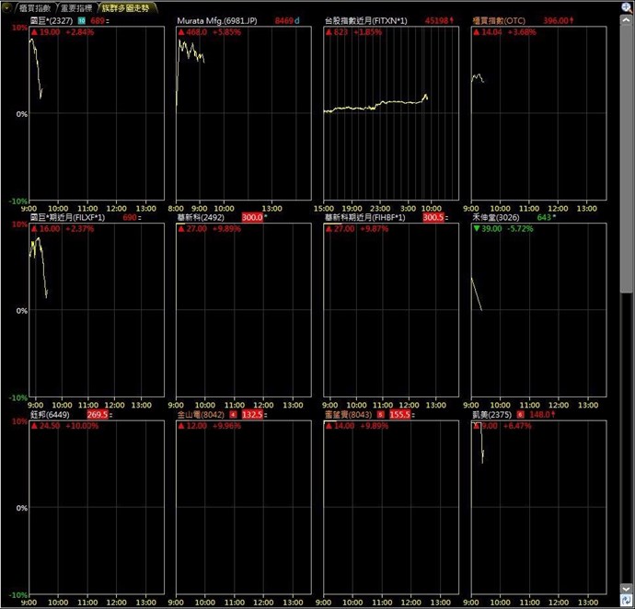Image resolution: width=635 pixels, height=609 pixels.
Task: Select the 族群多圖走勢 tab
Action: click(x=125, y=8)
